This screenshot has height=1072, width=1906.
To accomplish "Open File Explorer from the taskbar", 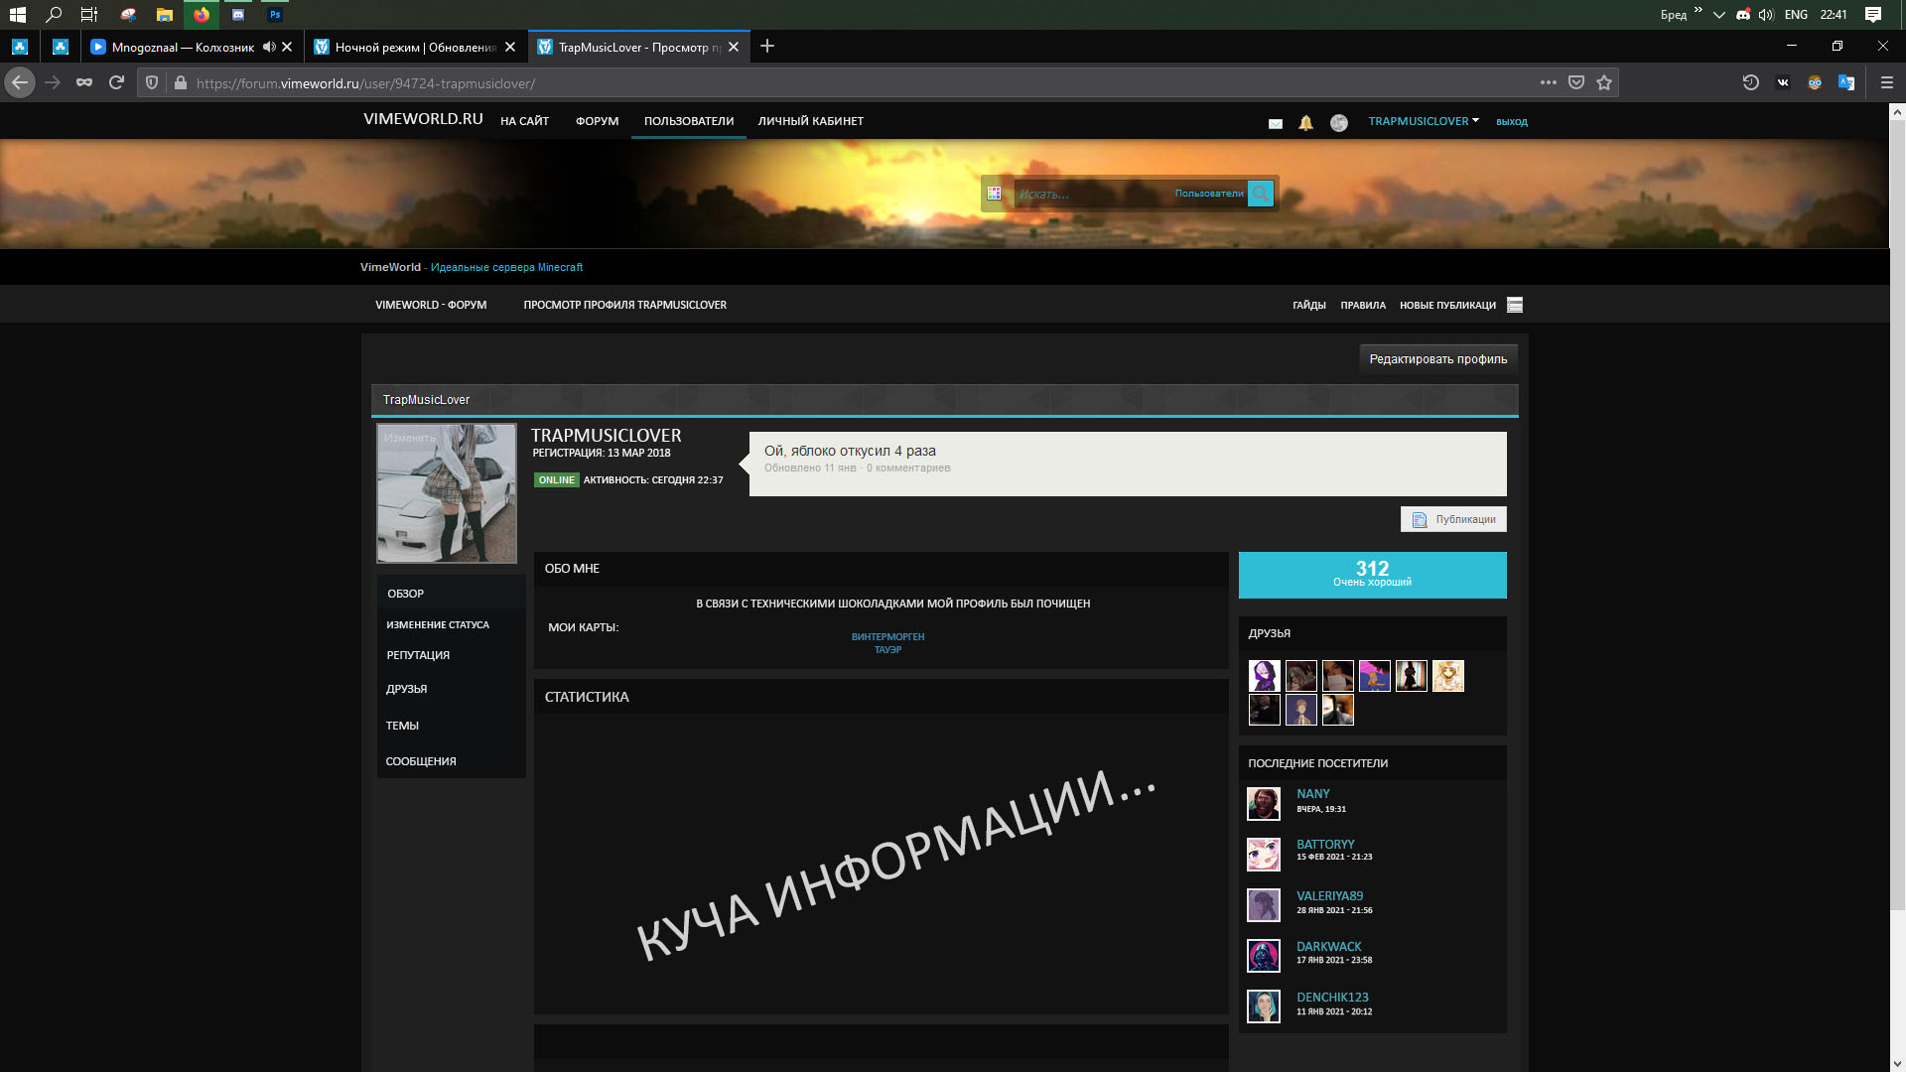I will 165,14.
